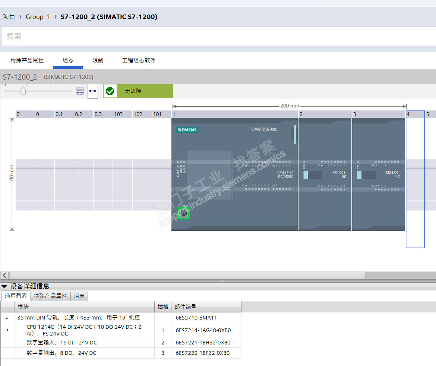Click slot header 2

(325, 114)
